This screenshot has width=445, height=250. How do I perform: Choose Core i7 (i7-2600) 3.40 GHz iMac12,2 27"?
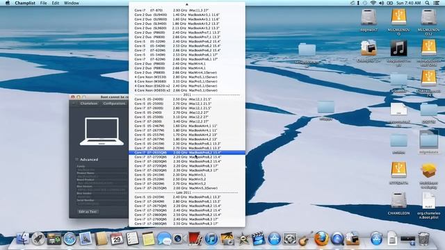pyautogui.click(x=187, y=122)
